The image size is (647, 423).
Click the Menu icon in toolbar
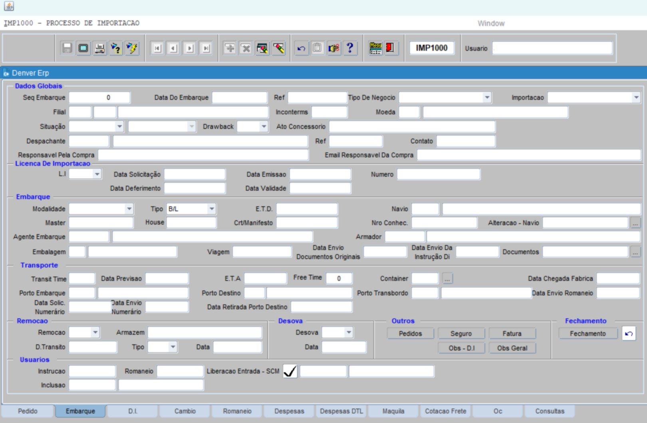[375, 48]
